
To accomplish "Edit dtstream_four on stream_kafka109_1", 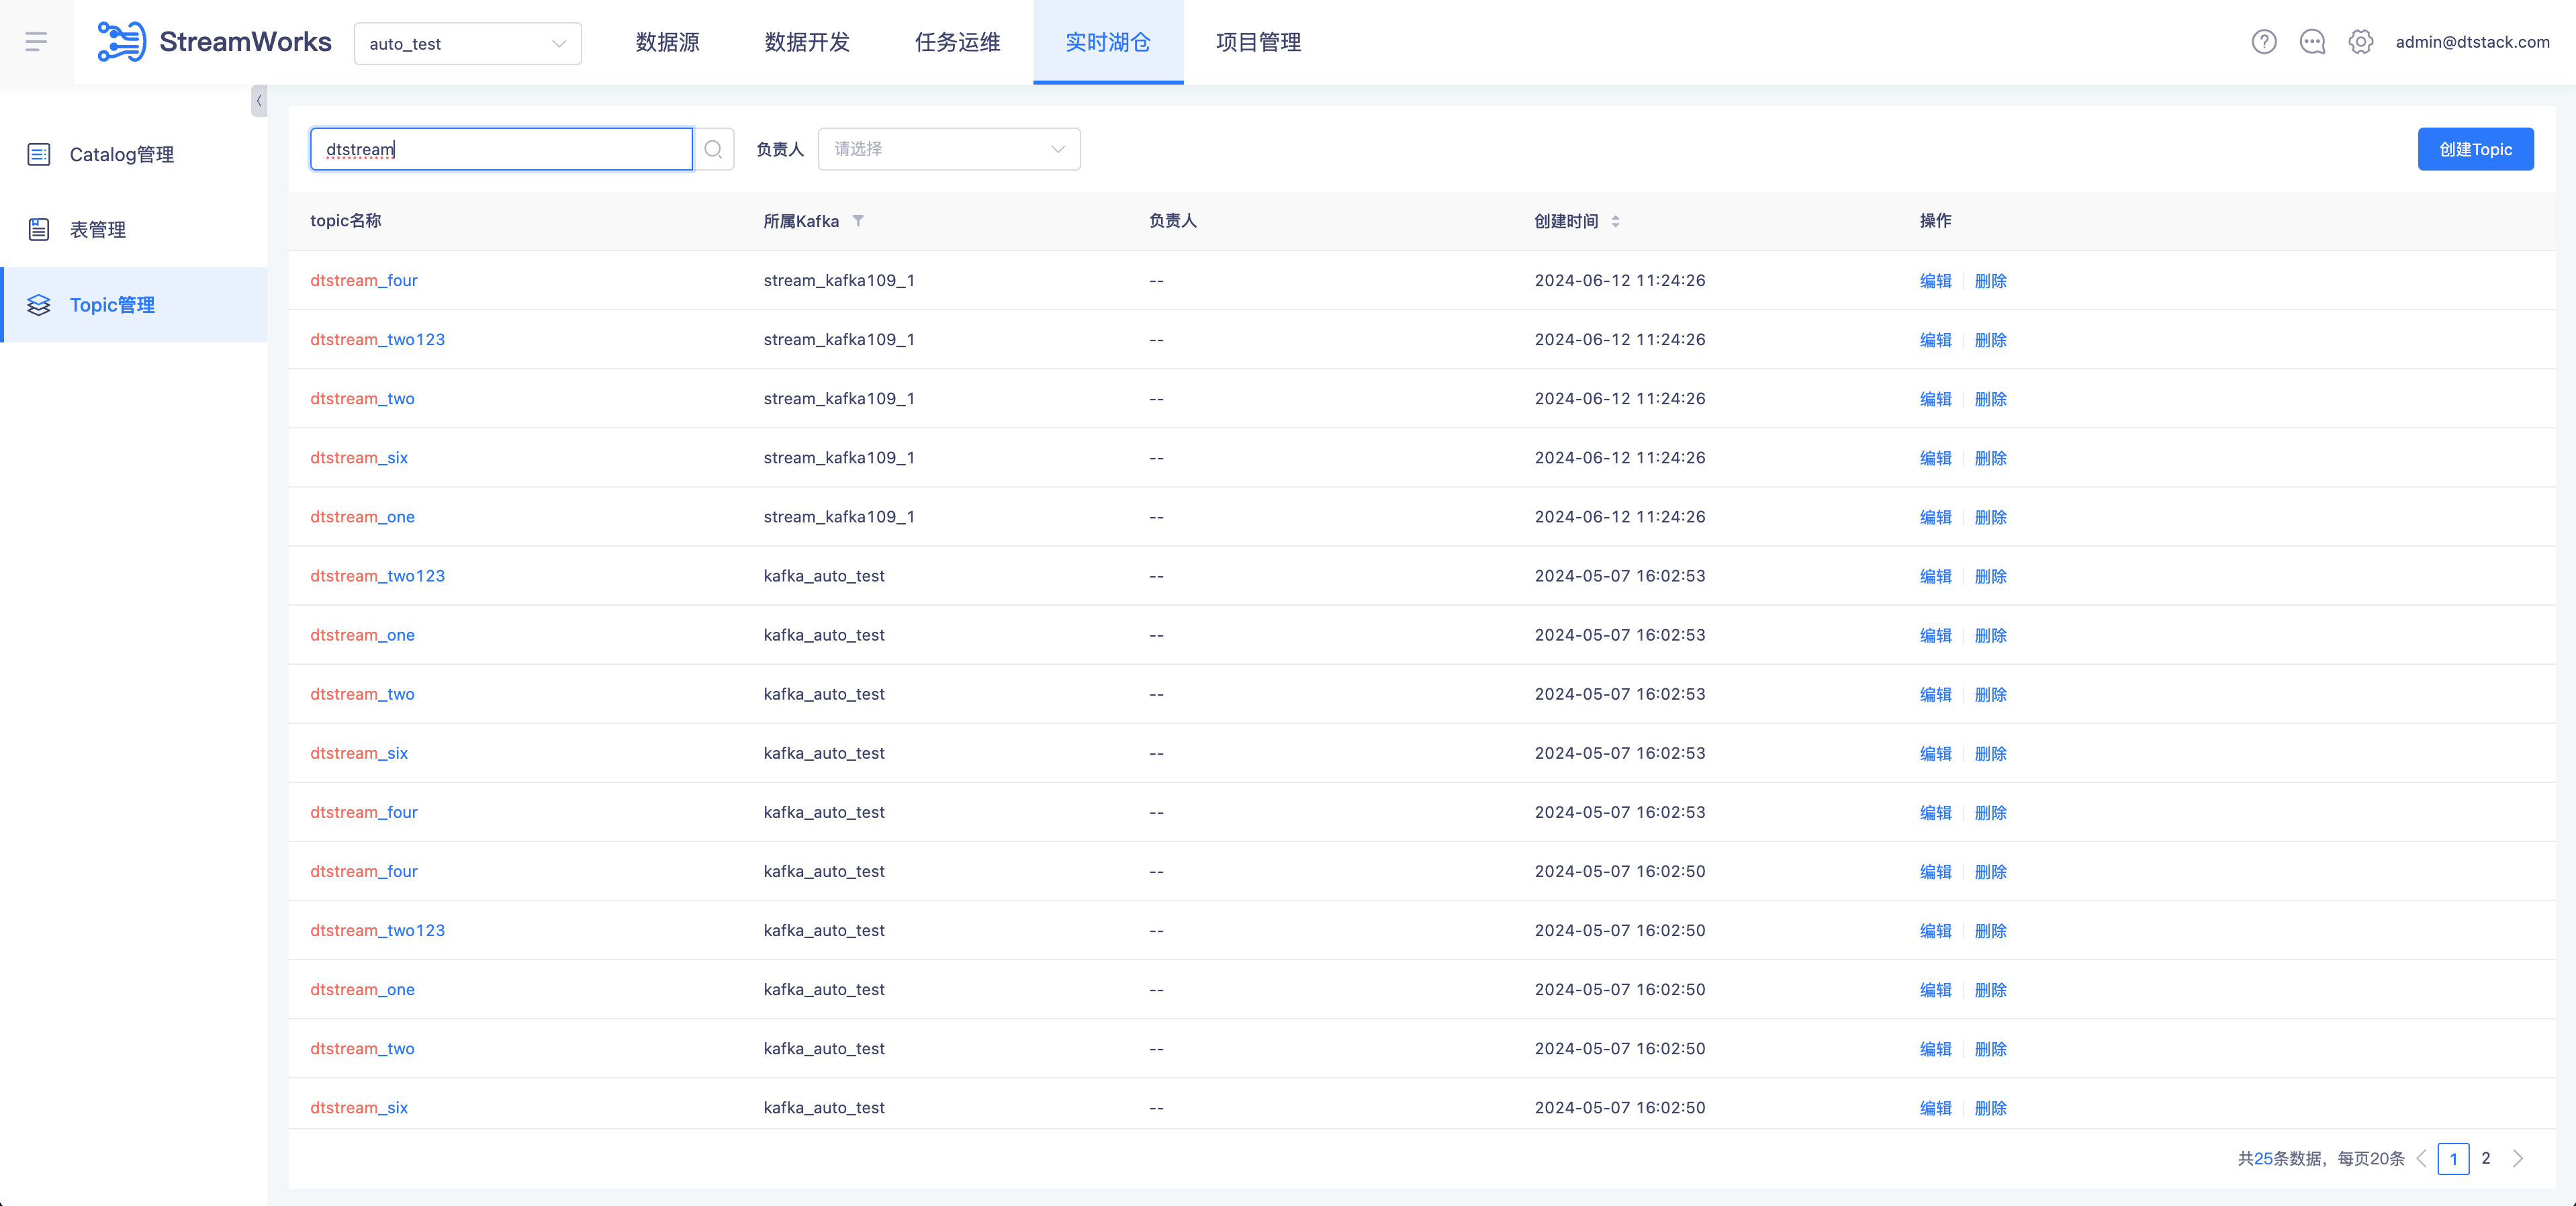I will pyautogui.click(x=1935, y=280).
